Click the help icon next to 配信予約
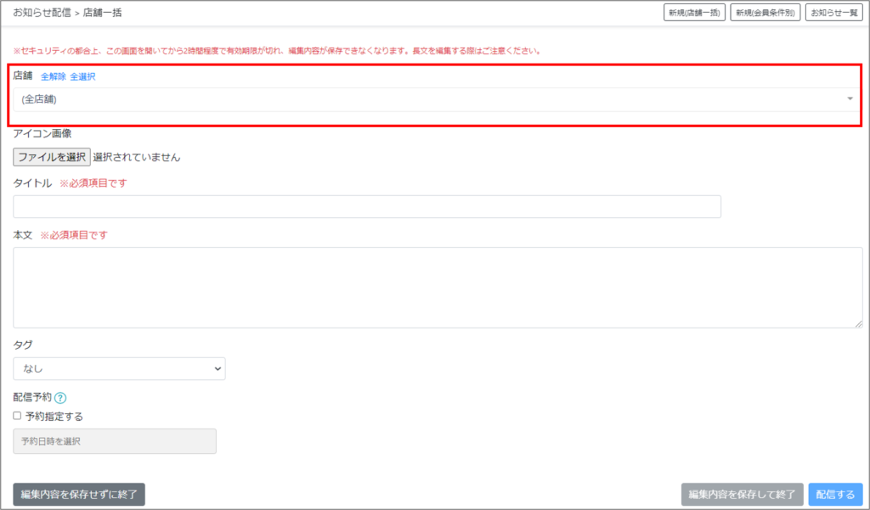870x510 pixels. point(60,397)
